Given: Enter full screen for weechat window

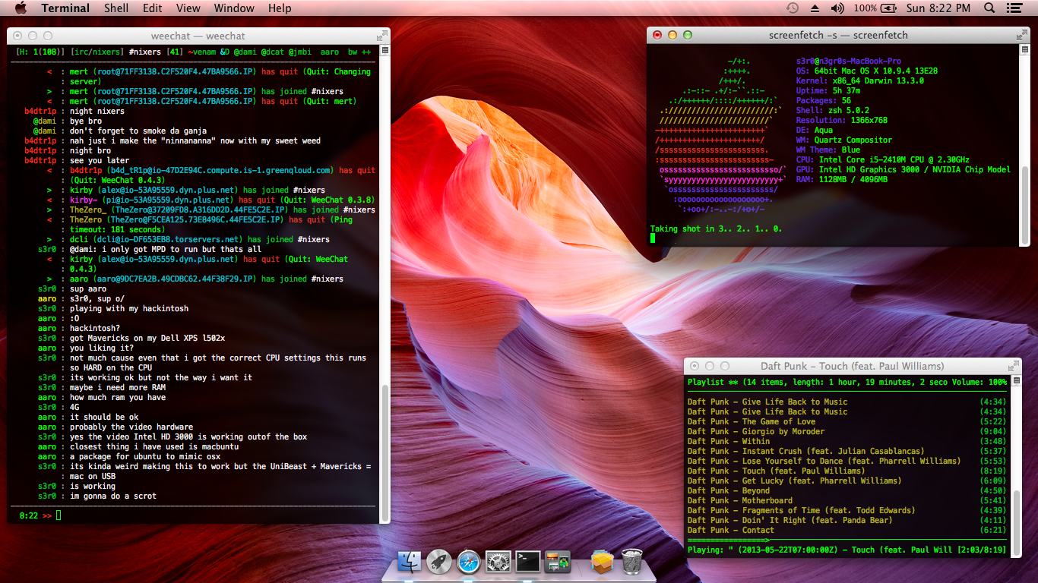Looking at the screenshot, I should (x=381, y=36).
